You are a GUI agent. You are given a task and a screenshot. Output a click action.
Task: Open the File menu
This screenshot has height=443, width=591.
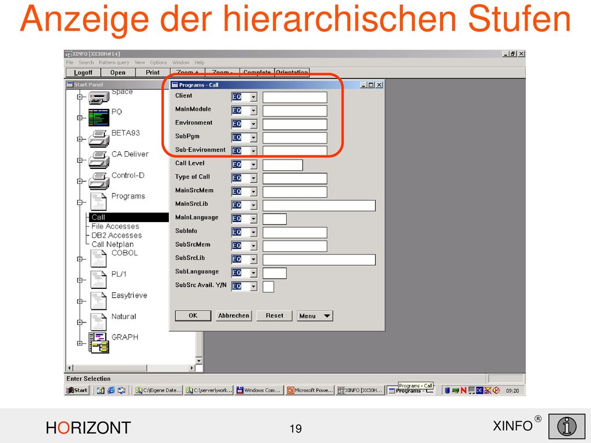point(70,62)
